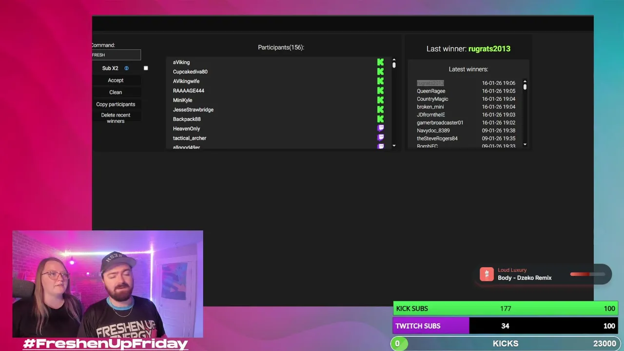Click Delete recent winners button

pos(116,118)
